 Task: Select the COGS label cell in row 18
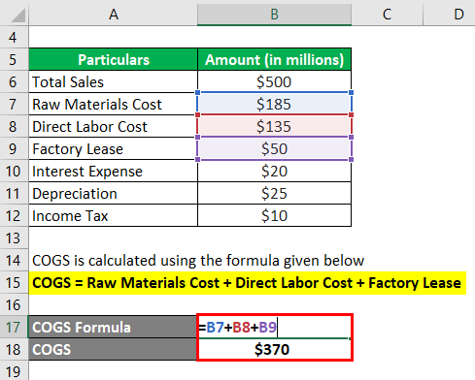coord(113,349)
